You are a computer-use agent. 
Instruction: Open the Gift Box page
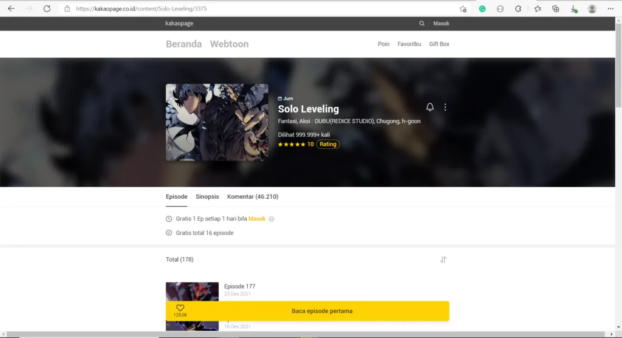click(439, 44)
